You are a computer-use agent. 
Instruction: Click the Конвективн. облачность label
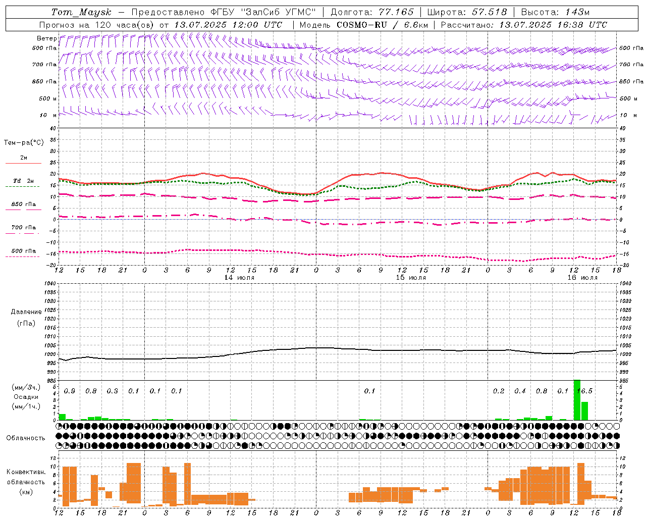click(x=26, y=477)
